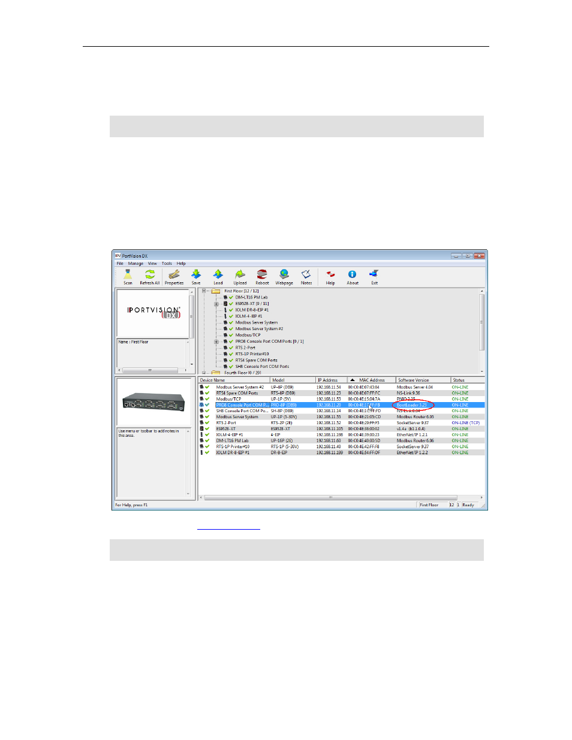Viewport: 572px width, 740px height.
Task: Click green check beside SH8 Console Port tree item
Action: coord(231,367)
